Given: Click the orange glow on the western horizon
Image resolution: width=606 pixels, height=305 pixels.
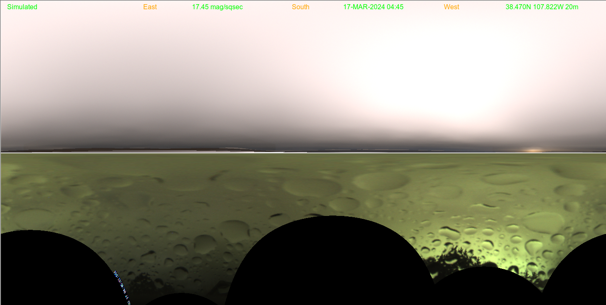Looking at the screenshot, I should click(534, 150).
